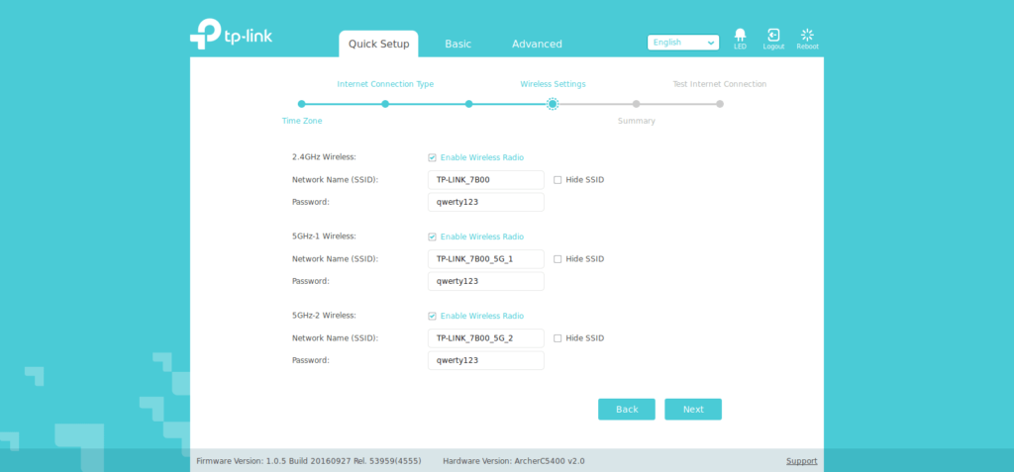
Task: Open the Advanced tab
Action: pos(537,44)
